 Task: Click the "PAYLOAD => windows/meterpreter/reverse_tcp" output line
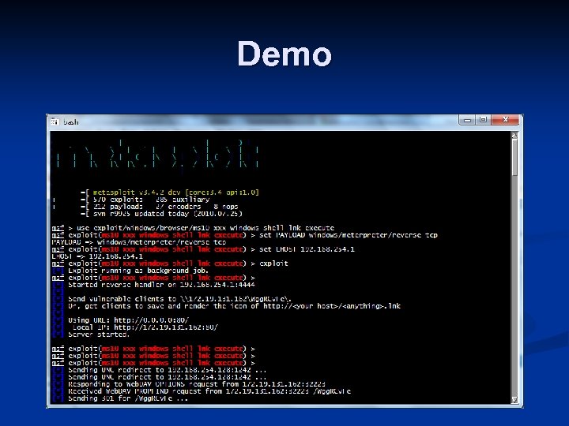coord(139,242)
